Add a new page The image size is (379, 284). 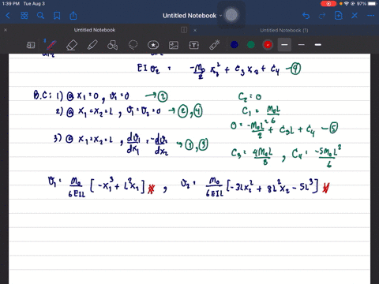(339, 16)
